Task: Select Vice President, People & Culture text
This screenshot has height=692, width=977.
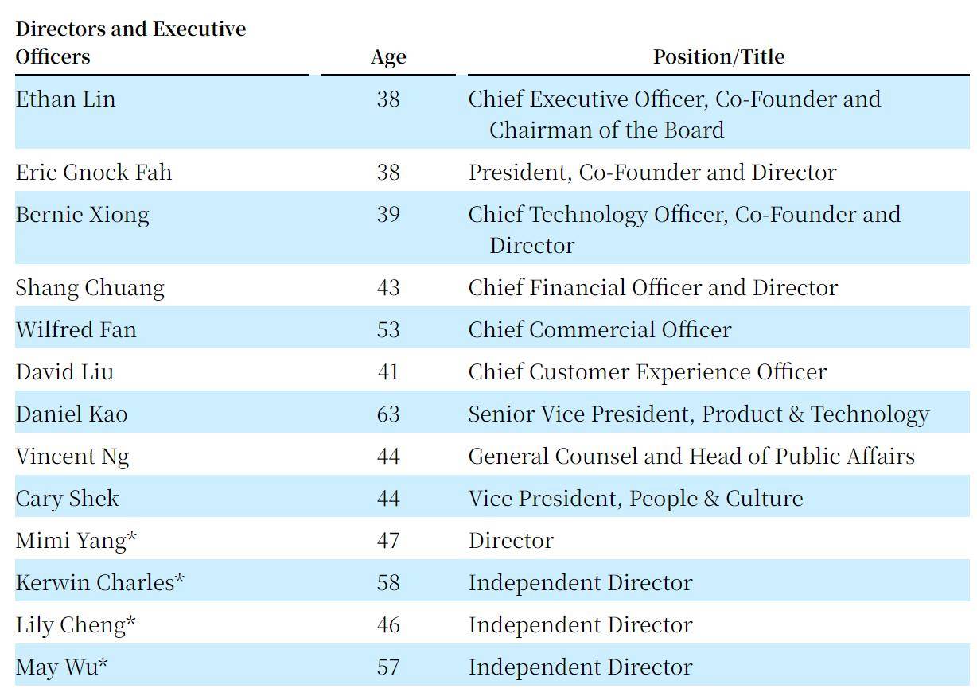Action: click(636, 499)
